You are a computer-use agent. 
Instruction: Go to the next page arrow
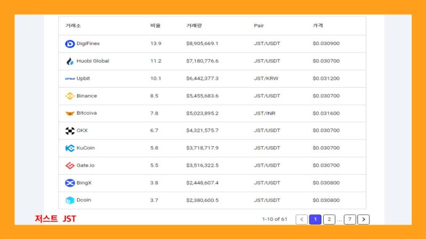tap(364, 219)
